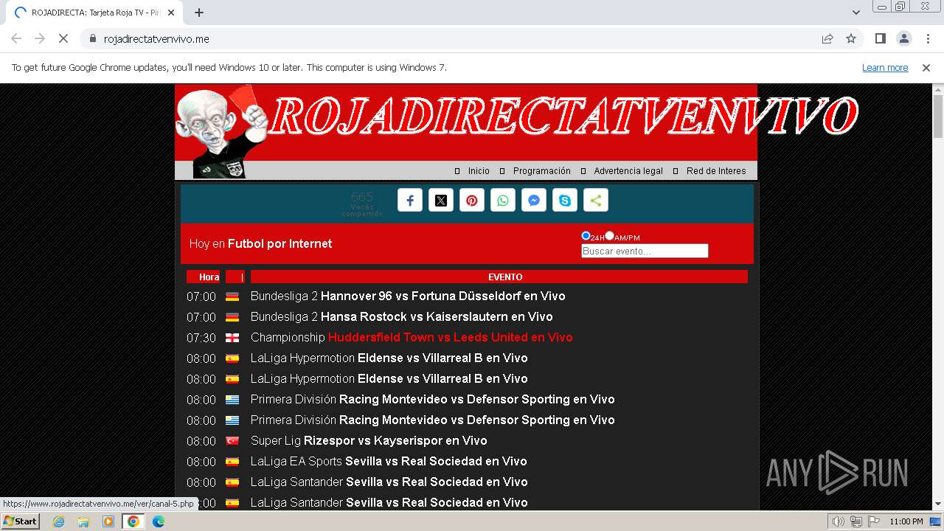Open the Action Center flag icon in tray
The height and width of the screenshot is (531, 944).
point(874,521)
